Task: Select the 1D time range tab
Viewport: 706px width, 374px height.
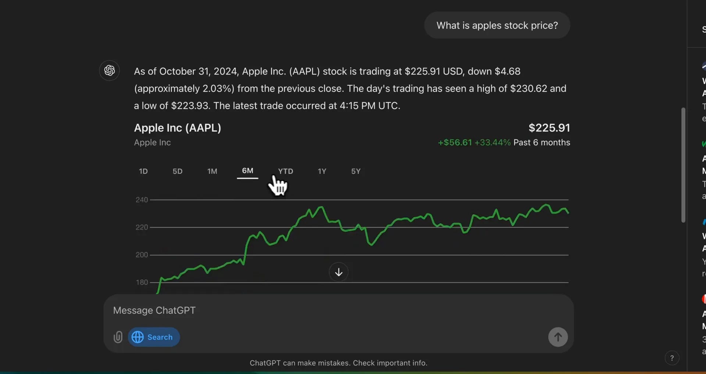Action: tap(143, 171)
